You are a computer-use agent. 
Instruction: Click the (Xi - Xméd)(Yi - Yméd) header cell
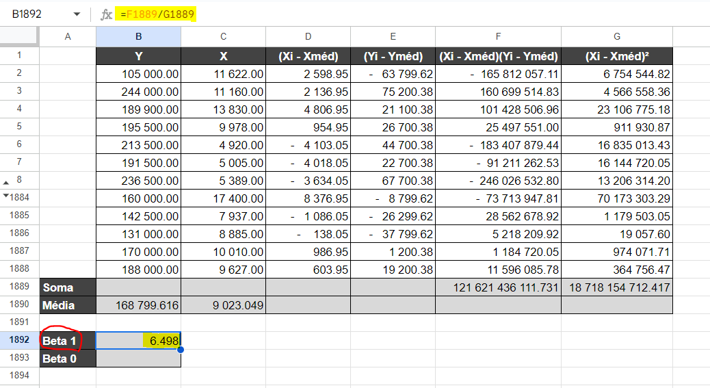[x=498, y=56]
